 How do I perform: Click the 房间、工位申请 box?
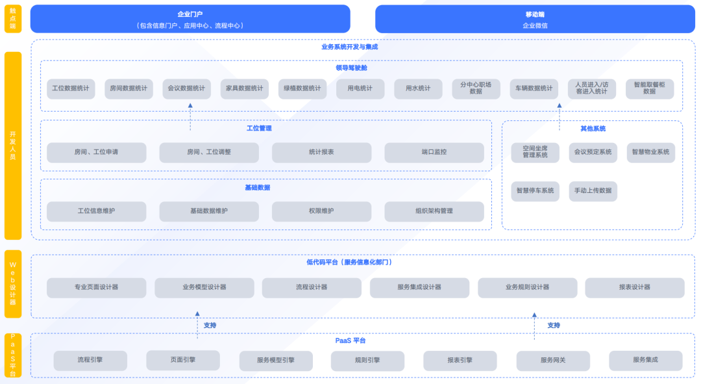97,152
